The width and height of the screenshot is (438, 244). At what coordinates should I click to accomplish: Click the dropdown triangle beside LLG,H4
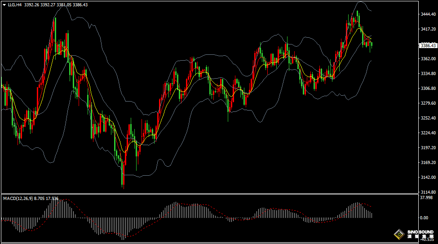coord(4,4)
